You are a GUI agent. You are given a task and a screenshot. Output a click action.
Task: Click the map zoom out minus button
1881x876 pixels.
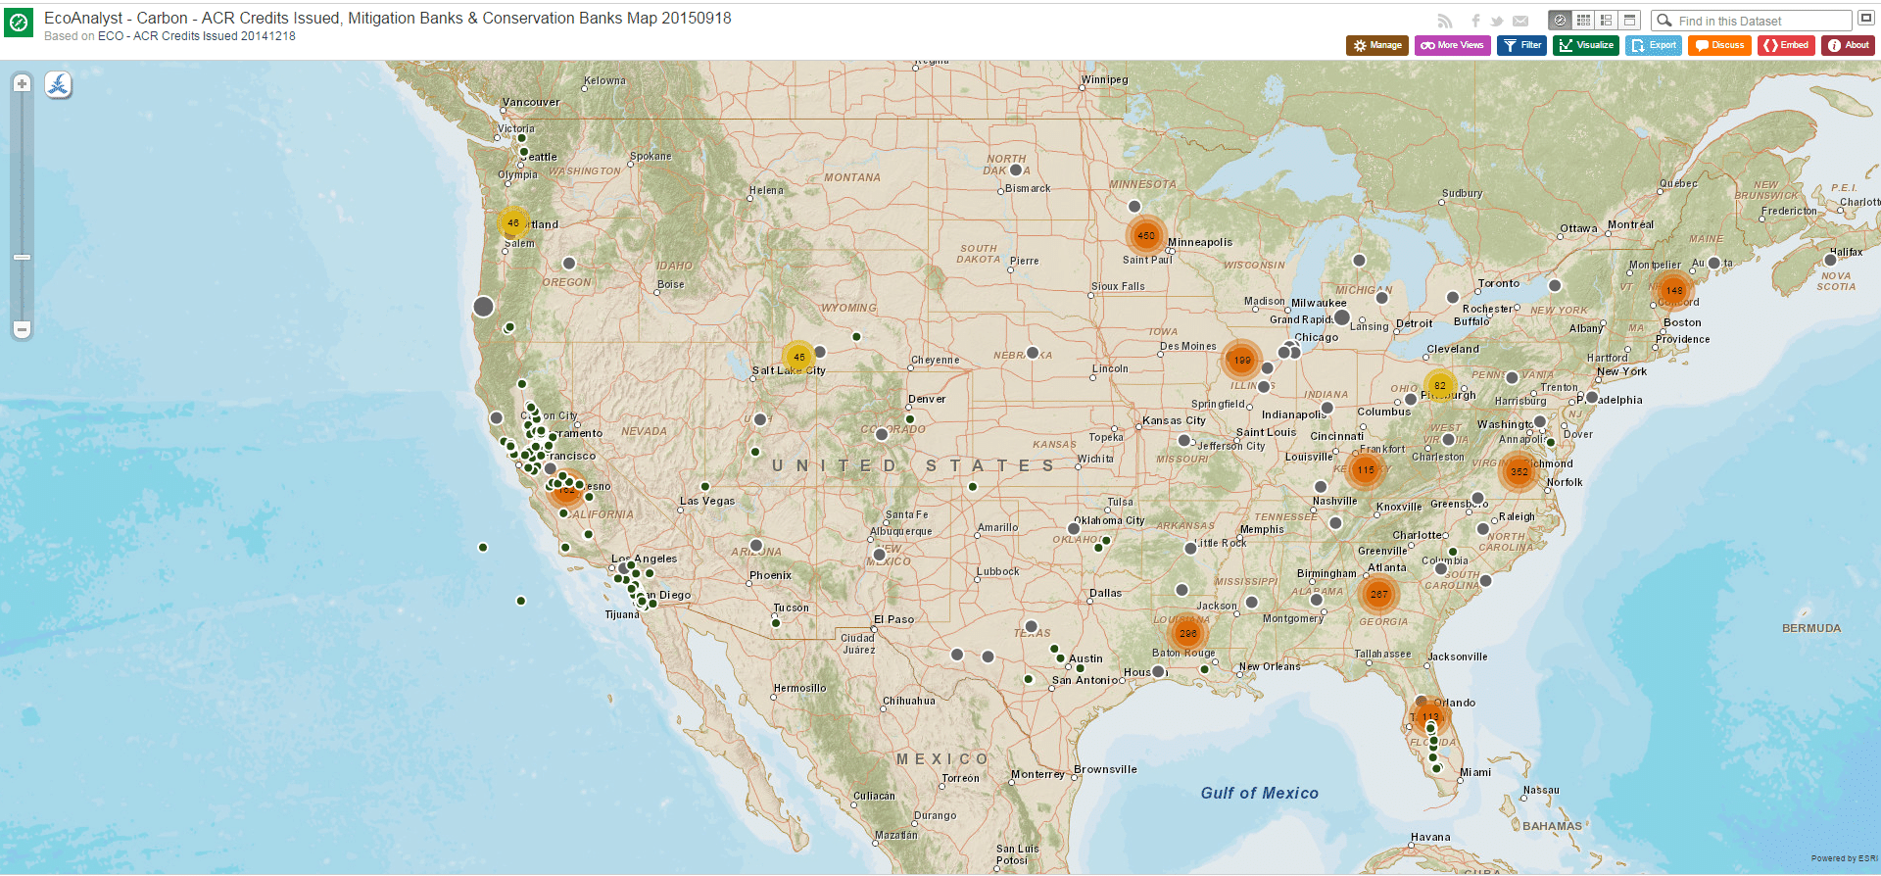(22, 329)
